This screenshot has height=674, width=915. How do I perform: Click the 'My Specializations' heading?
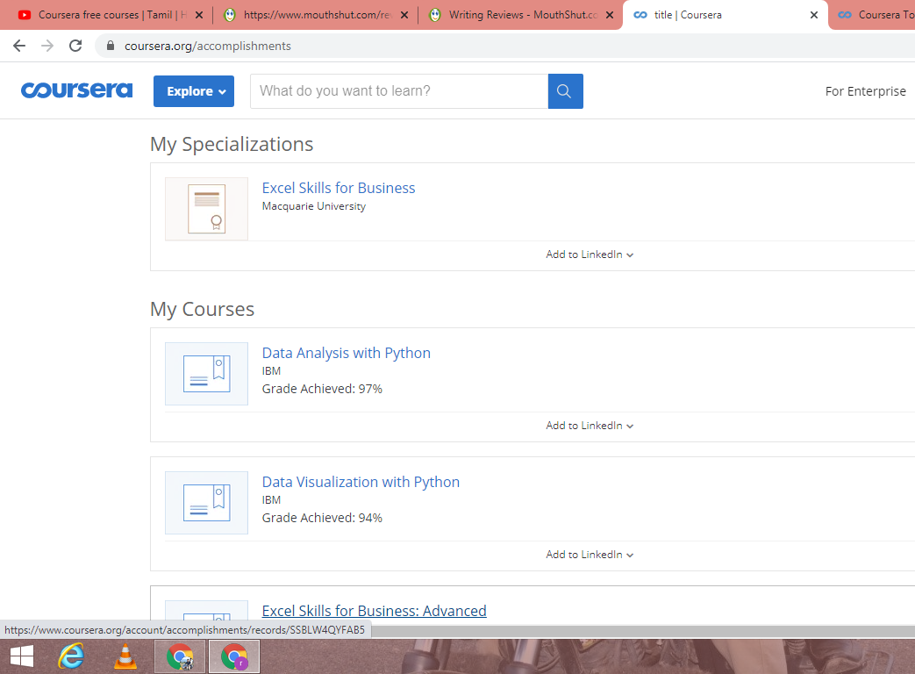click(x=232, y=144)
